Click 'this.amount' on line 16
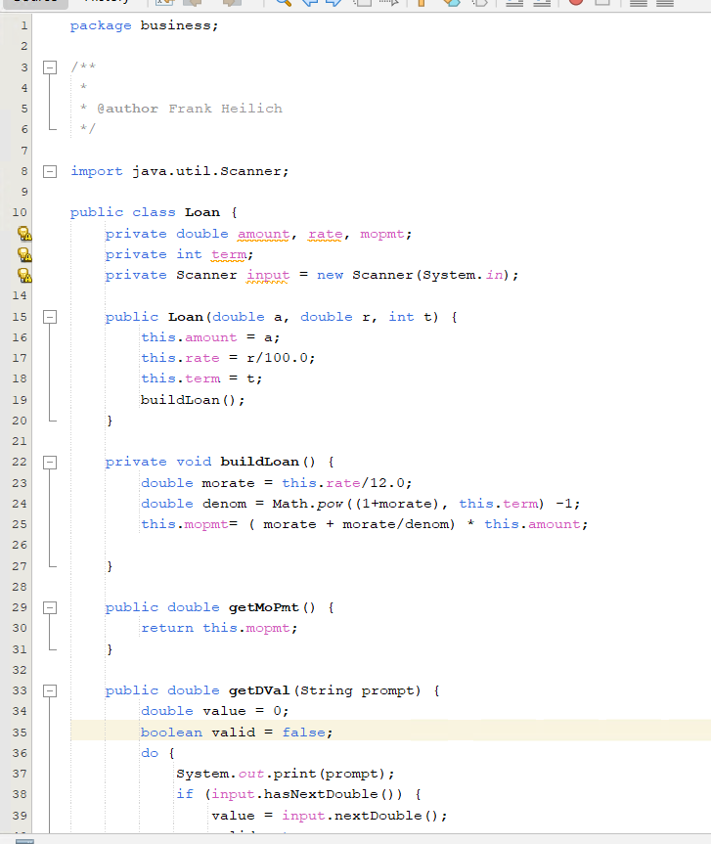 coord(189,337)
